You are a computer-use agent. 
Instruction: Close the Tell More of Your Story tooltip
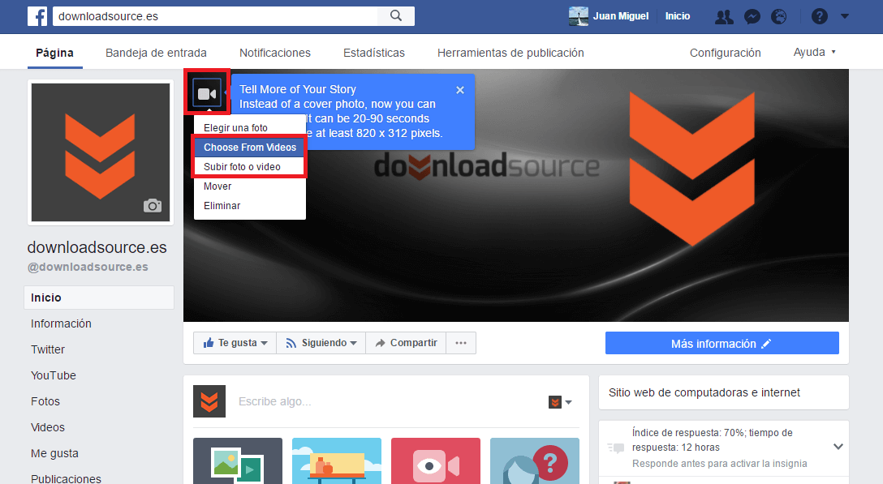click(x=460, y=90)
